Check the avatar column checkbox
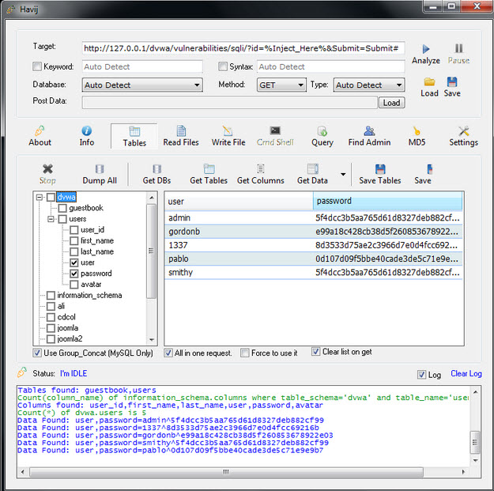Image resolution: width=494 pixels, height=491 pixels. (74, 285)
